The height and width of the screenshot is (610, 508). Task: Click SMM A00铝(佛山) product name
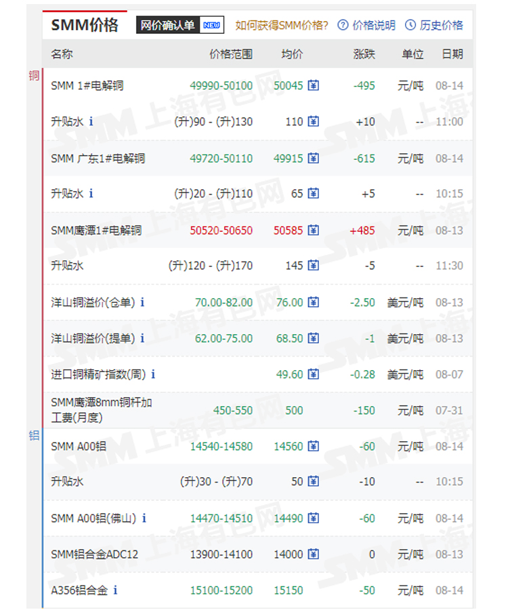93,518
